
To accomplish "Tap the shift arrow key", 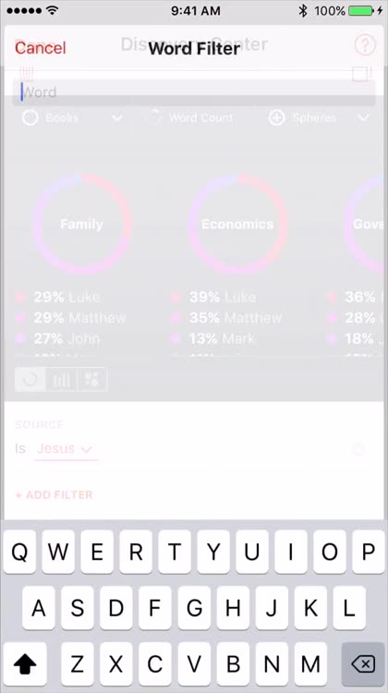I will pyautogui.click(x=25, y=663).
